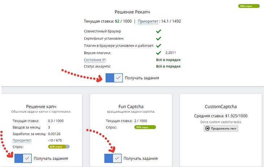The image size is (264, 167).
Task: Open the Приоритет link in Рекапч section
Action: 149,21
